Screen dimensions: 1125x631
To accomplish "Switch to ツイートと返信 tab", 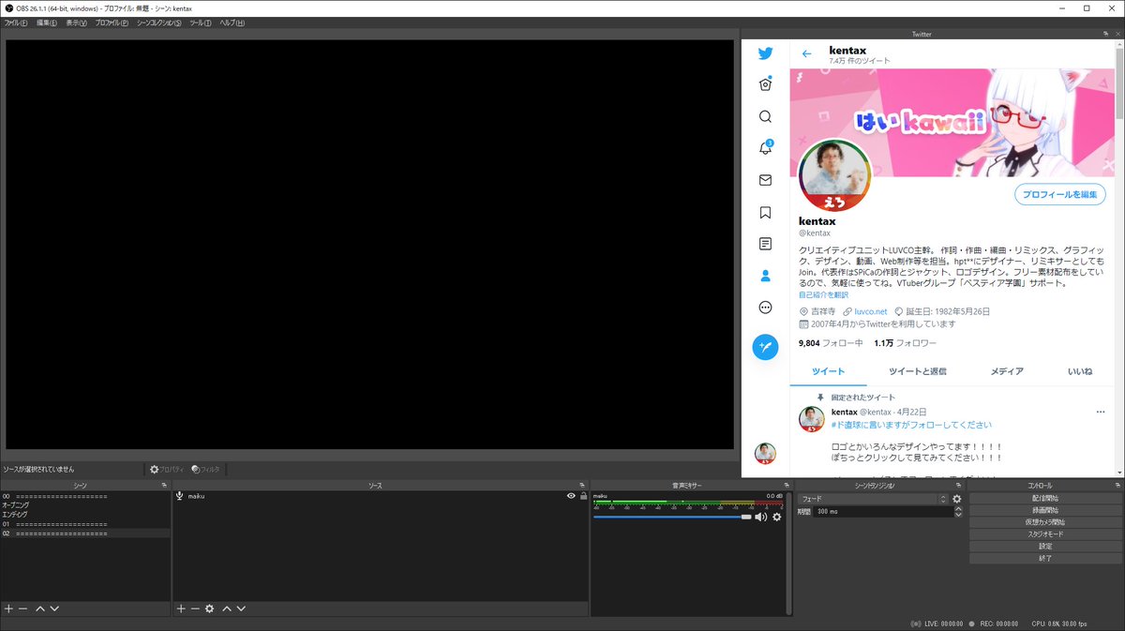I will tap(917, 371).
